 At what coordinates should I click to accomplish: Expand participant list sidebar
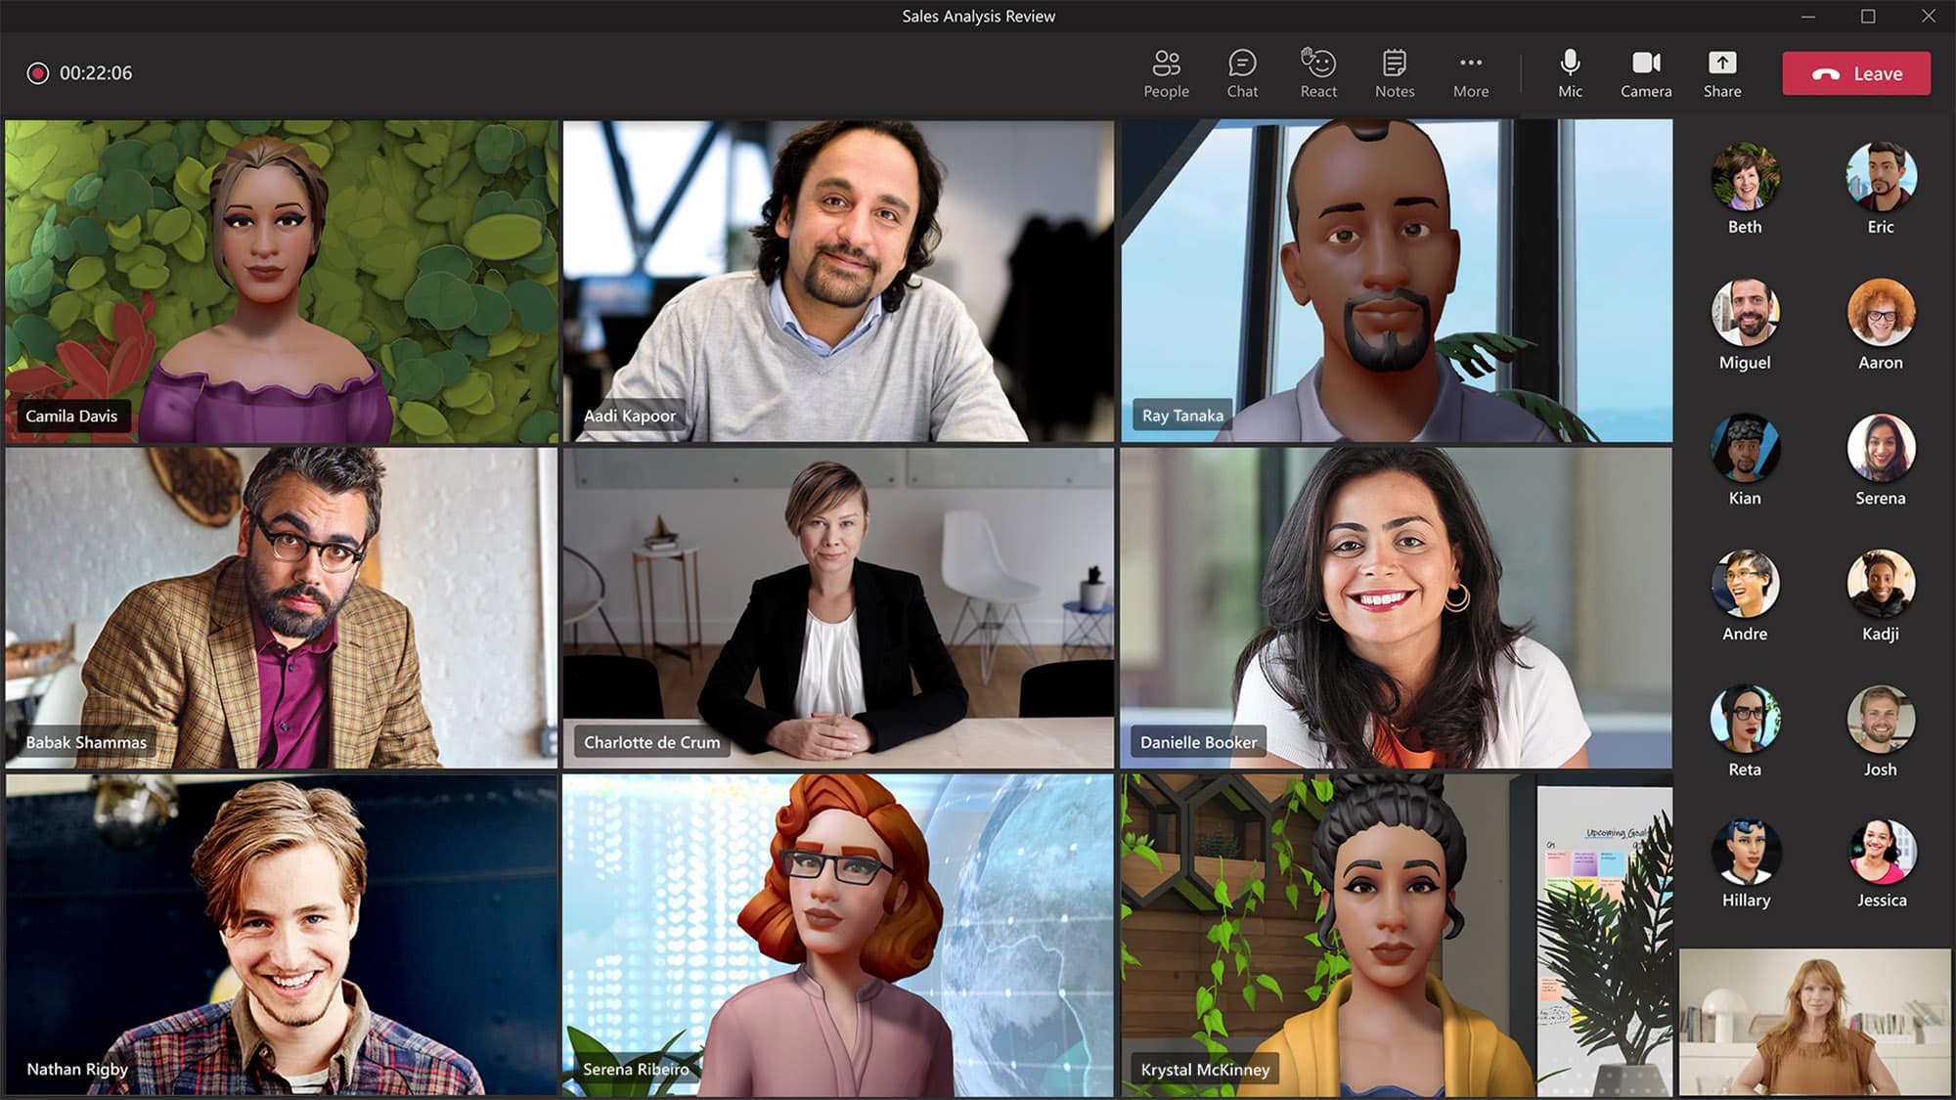(x=1165, y=74)
